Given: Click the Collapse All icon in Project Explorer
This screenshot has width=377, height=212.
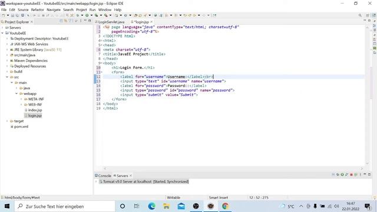Looking at the screenshot, I should pyautogui.click(x=61, y=21).
